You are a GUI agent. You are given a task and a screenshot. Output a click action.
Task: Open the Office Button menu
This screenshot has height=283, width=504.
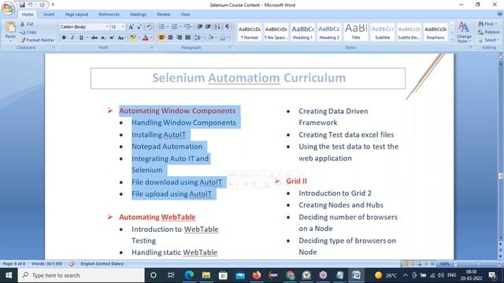[x=8, y=8]
